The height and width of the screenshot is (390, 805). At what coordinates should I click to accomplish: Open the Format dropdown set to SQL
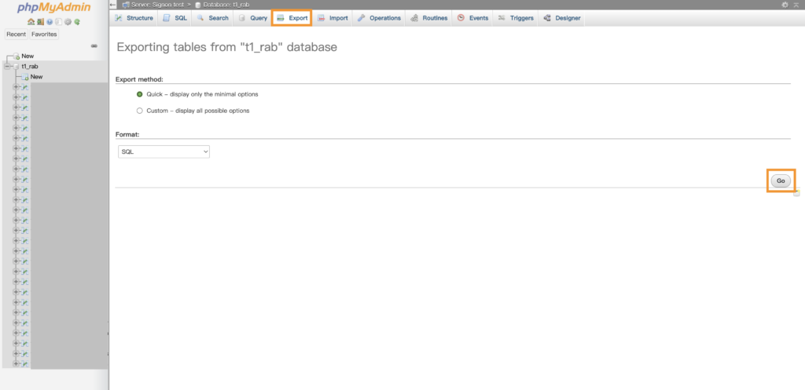164,151
